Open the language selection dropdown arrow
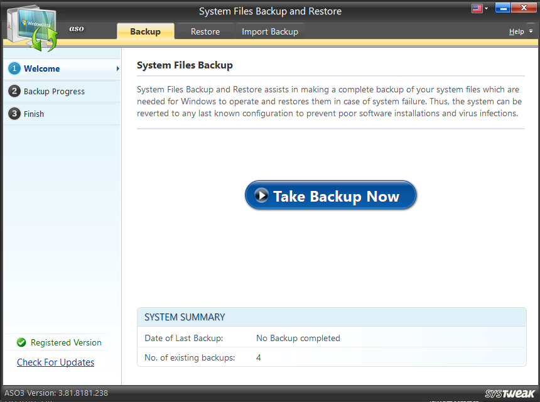Image resolution: width=540 pixels, height=402 pixels. click(x=487, y=8)
